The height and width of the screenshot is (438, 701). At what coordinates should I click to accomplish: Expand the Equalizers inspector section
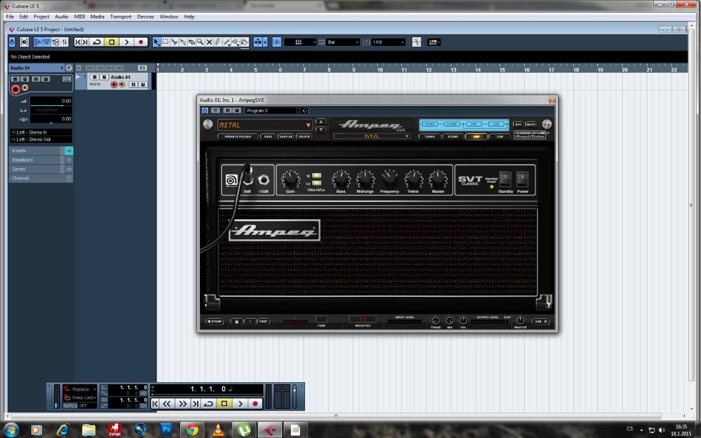[x=41, y=160]
